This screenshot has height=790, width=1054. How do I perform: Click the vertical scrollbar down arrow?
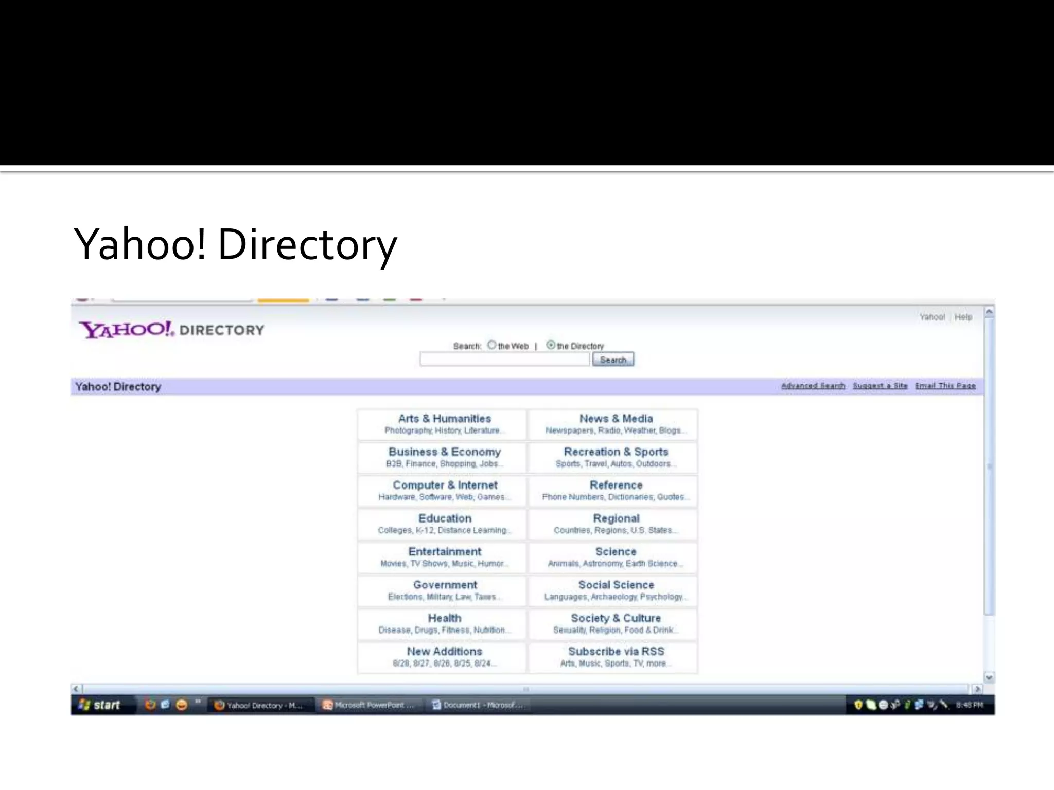(989, 677)
